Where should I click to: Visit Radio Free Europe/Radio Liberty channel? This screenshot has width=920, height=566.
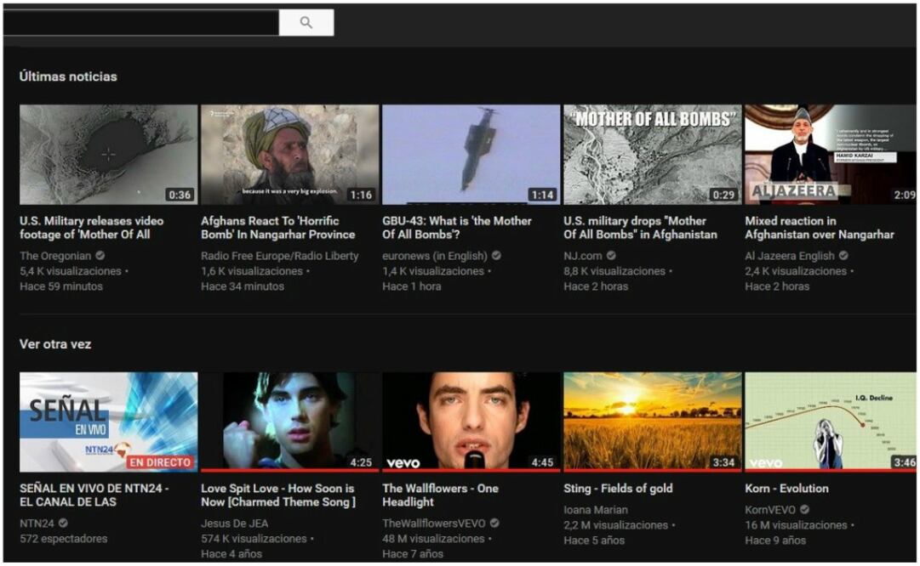coord(279,256)
